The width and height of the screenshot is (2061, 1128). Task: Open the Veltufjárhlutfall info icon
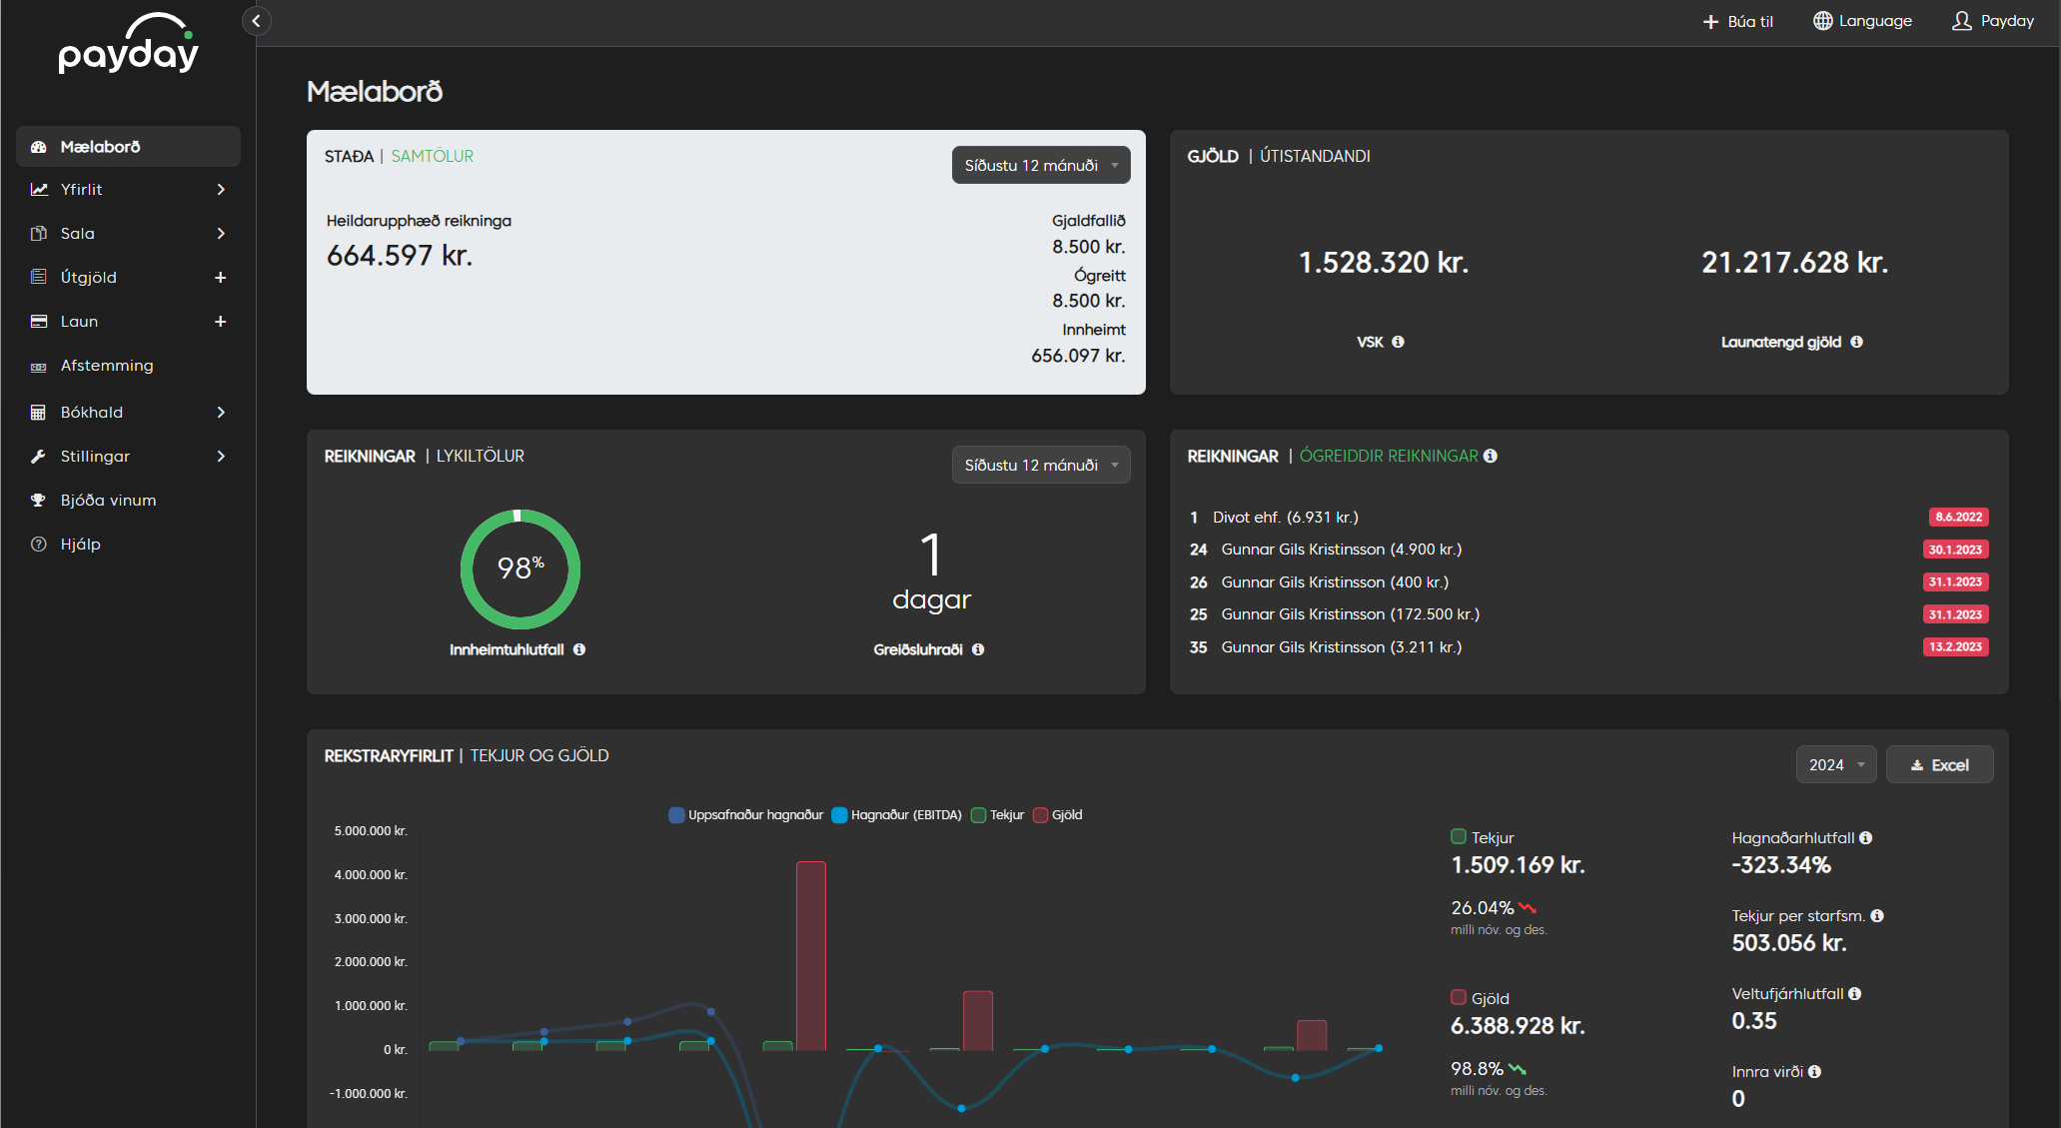point(1855,994)
